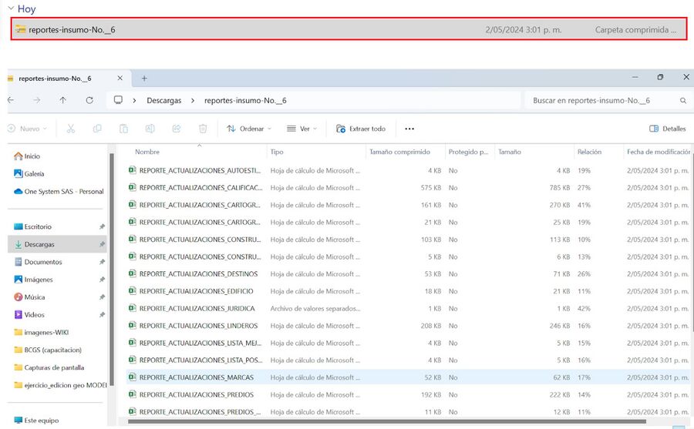Open the Ver dropdown menu
694x429 pixels.
[x=302, y=129]
